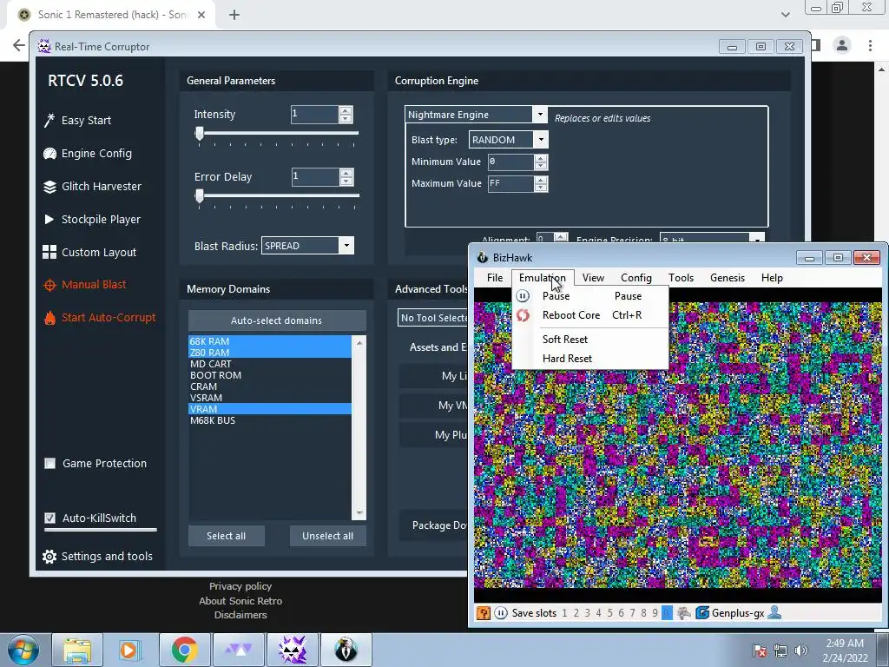Click the Reboot Core red arrows icon
The height and width of the screenshot is (667, 889).
coord(523,315)
